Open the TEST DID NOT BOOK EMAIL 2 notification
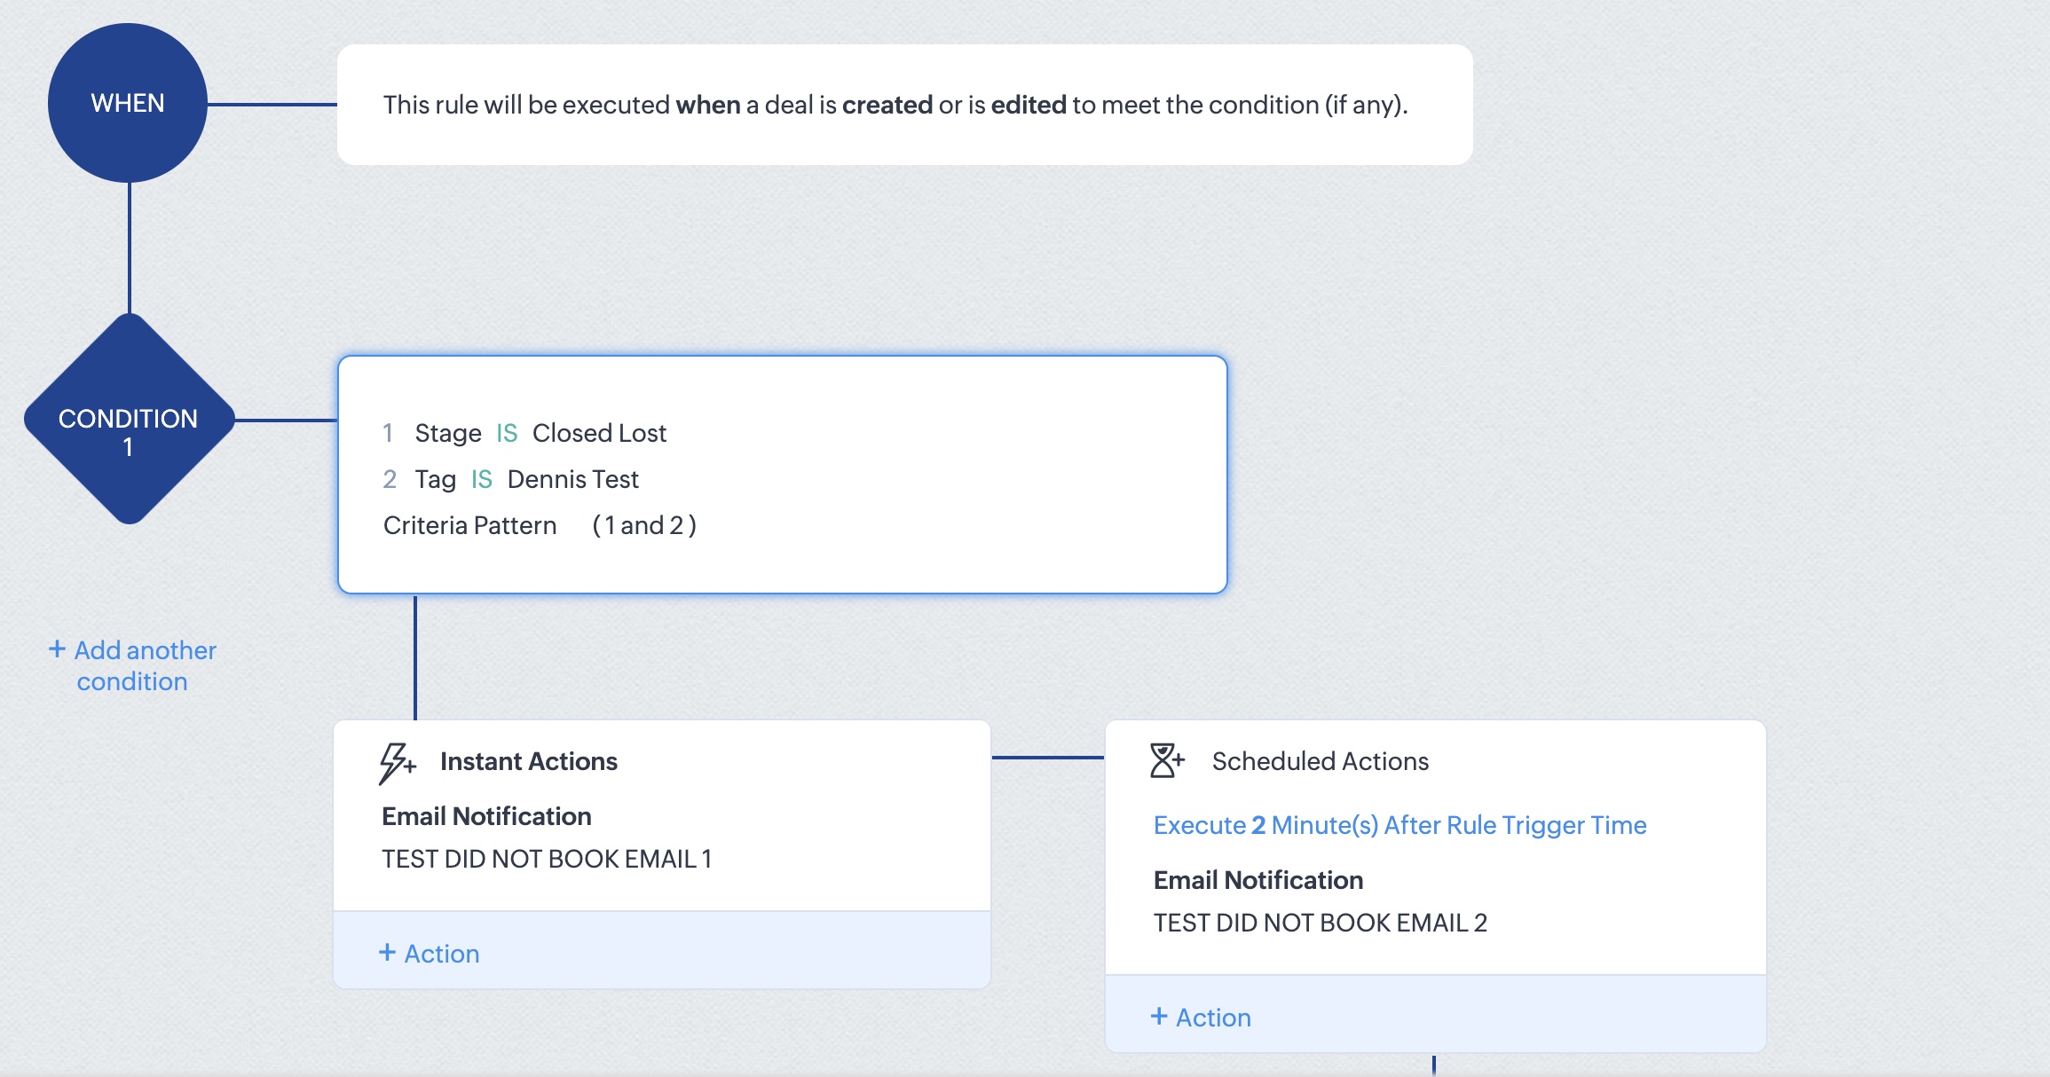 (1320, 923)
